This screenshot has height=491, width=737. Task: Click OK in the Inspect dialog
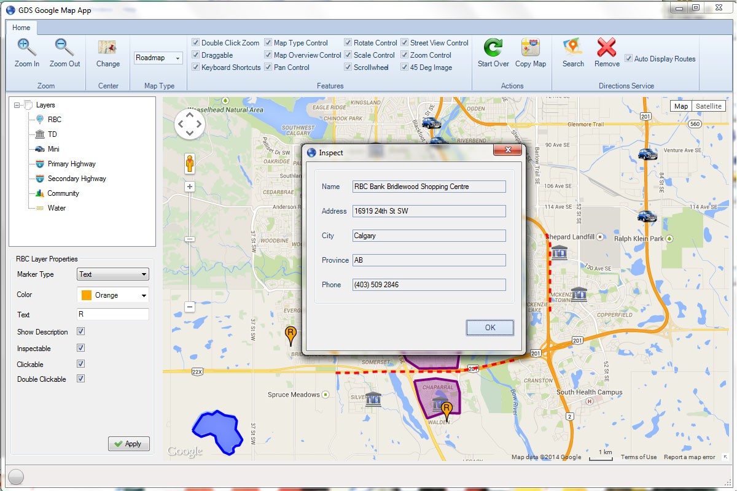tap(490, 328)
